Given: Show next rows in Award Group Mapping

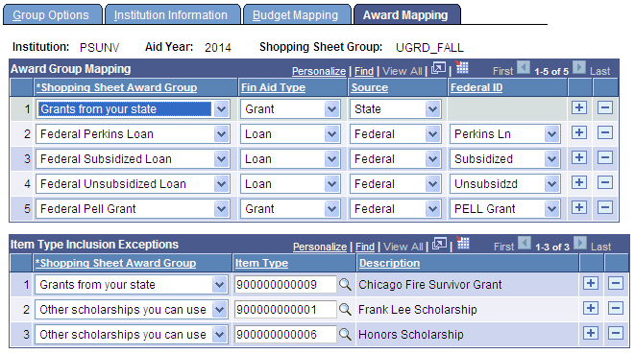Looking at the screenshot, I should click(579, 67).
